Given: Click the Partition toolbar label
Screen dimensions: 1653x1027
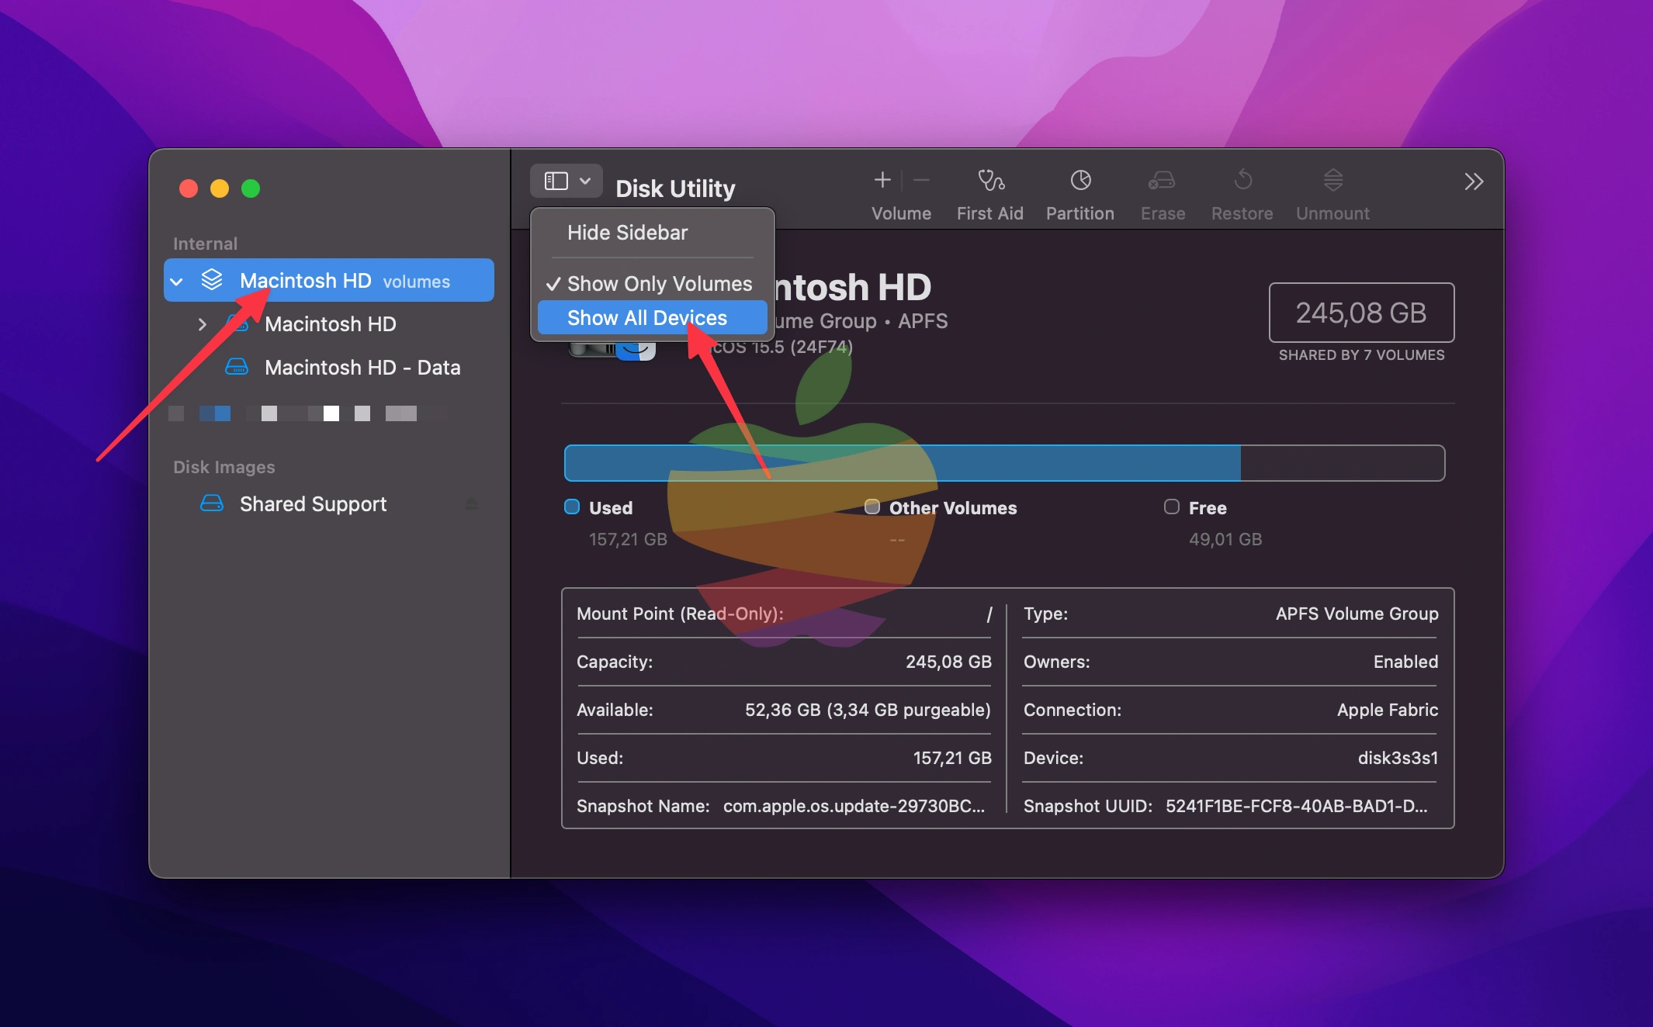Looking at the screenshot, I should point(1079,214).
